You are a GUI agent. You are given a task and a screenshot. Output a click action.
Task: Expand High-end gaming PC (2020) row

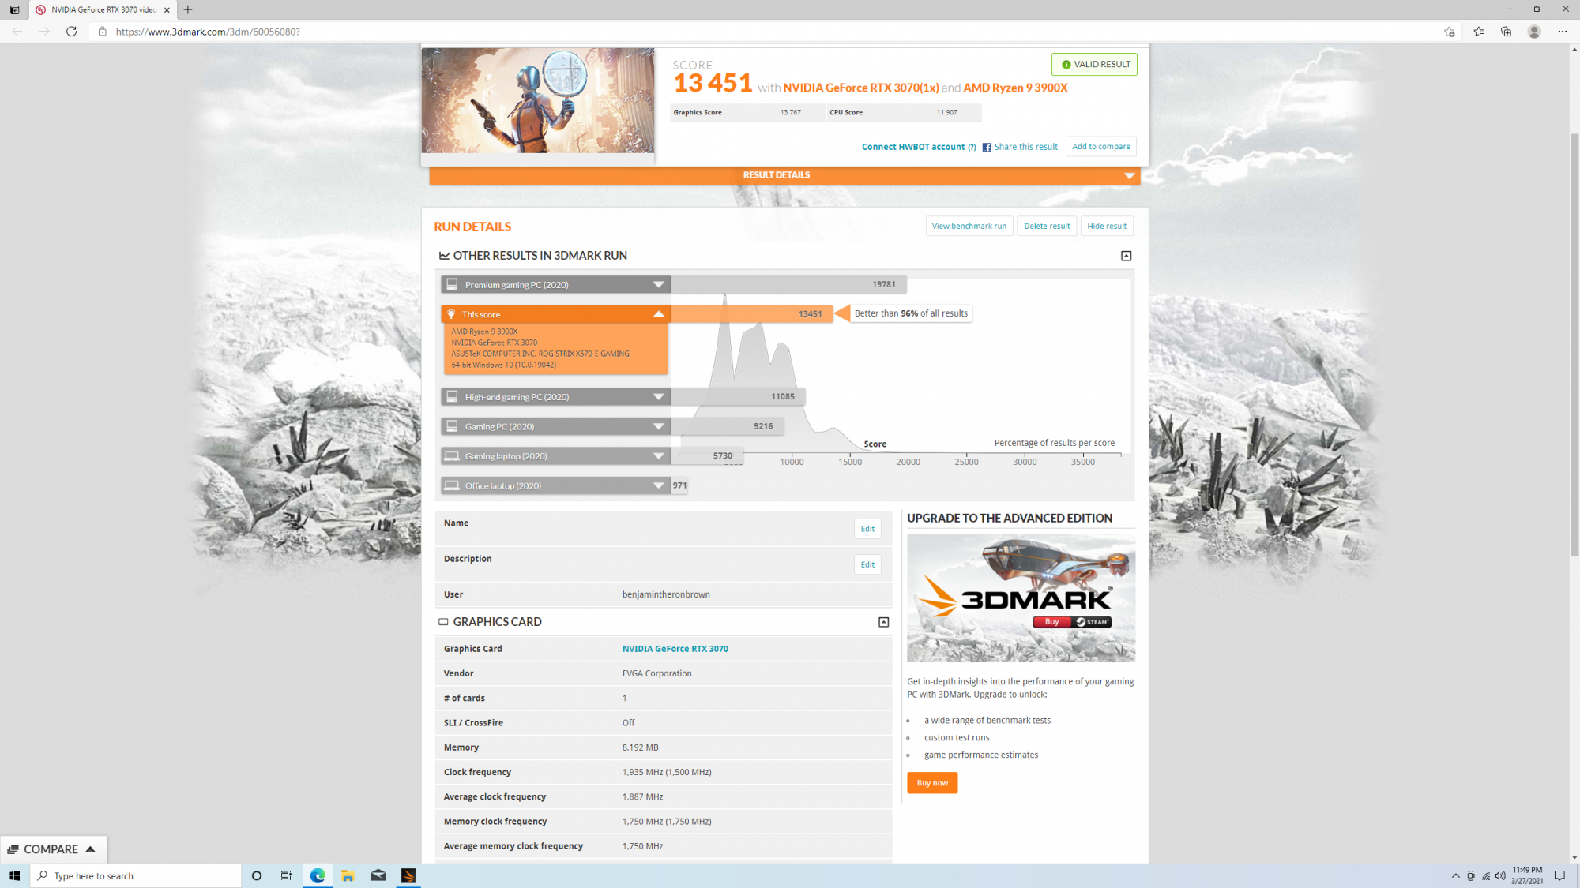[x=658, y=397]
